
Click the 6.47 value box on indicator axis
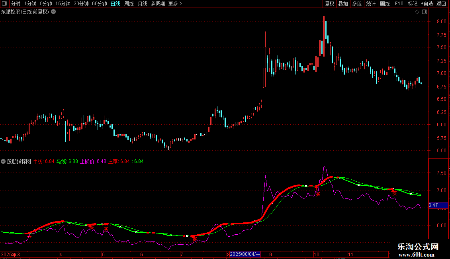438,205
